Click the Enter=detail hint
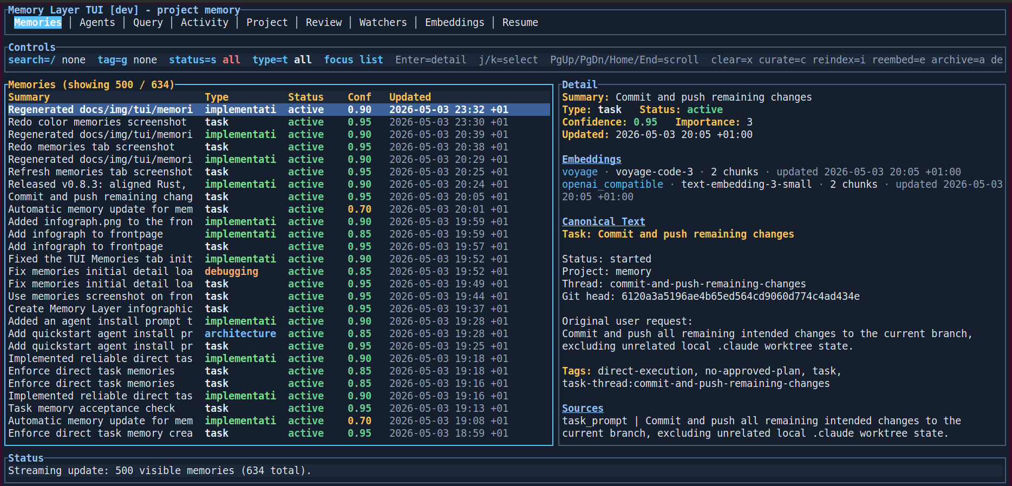Image resolution: width=1012 pixels, height=486 pixels. (x=431, y=60)
